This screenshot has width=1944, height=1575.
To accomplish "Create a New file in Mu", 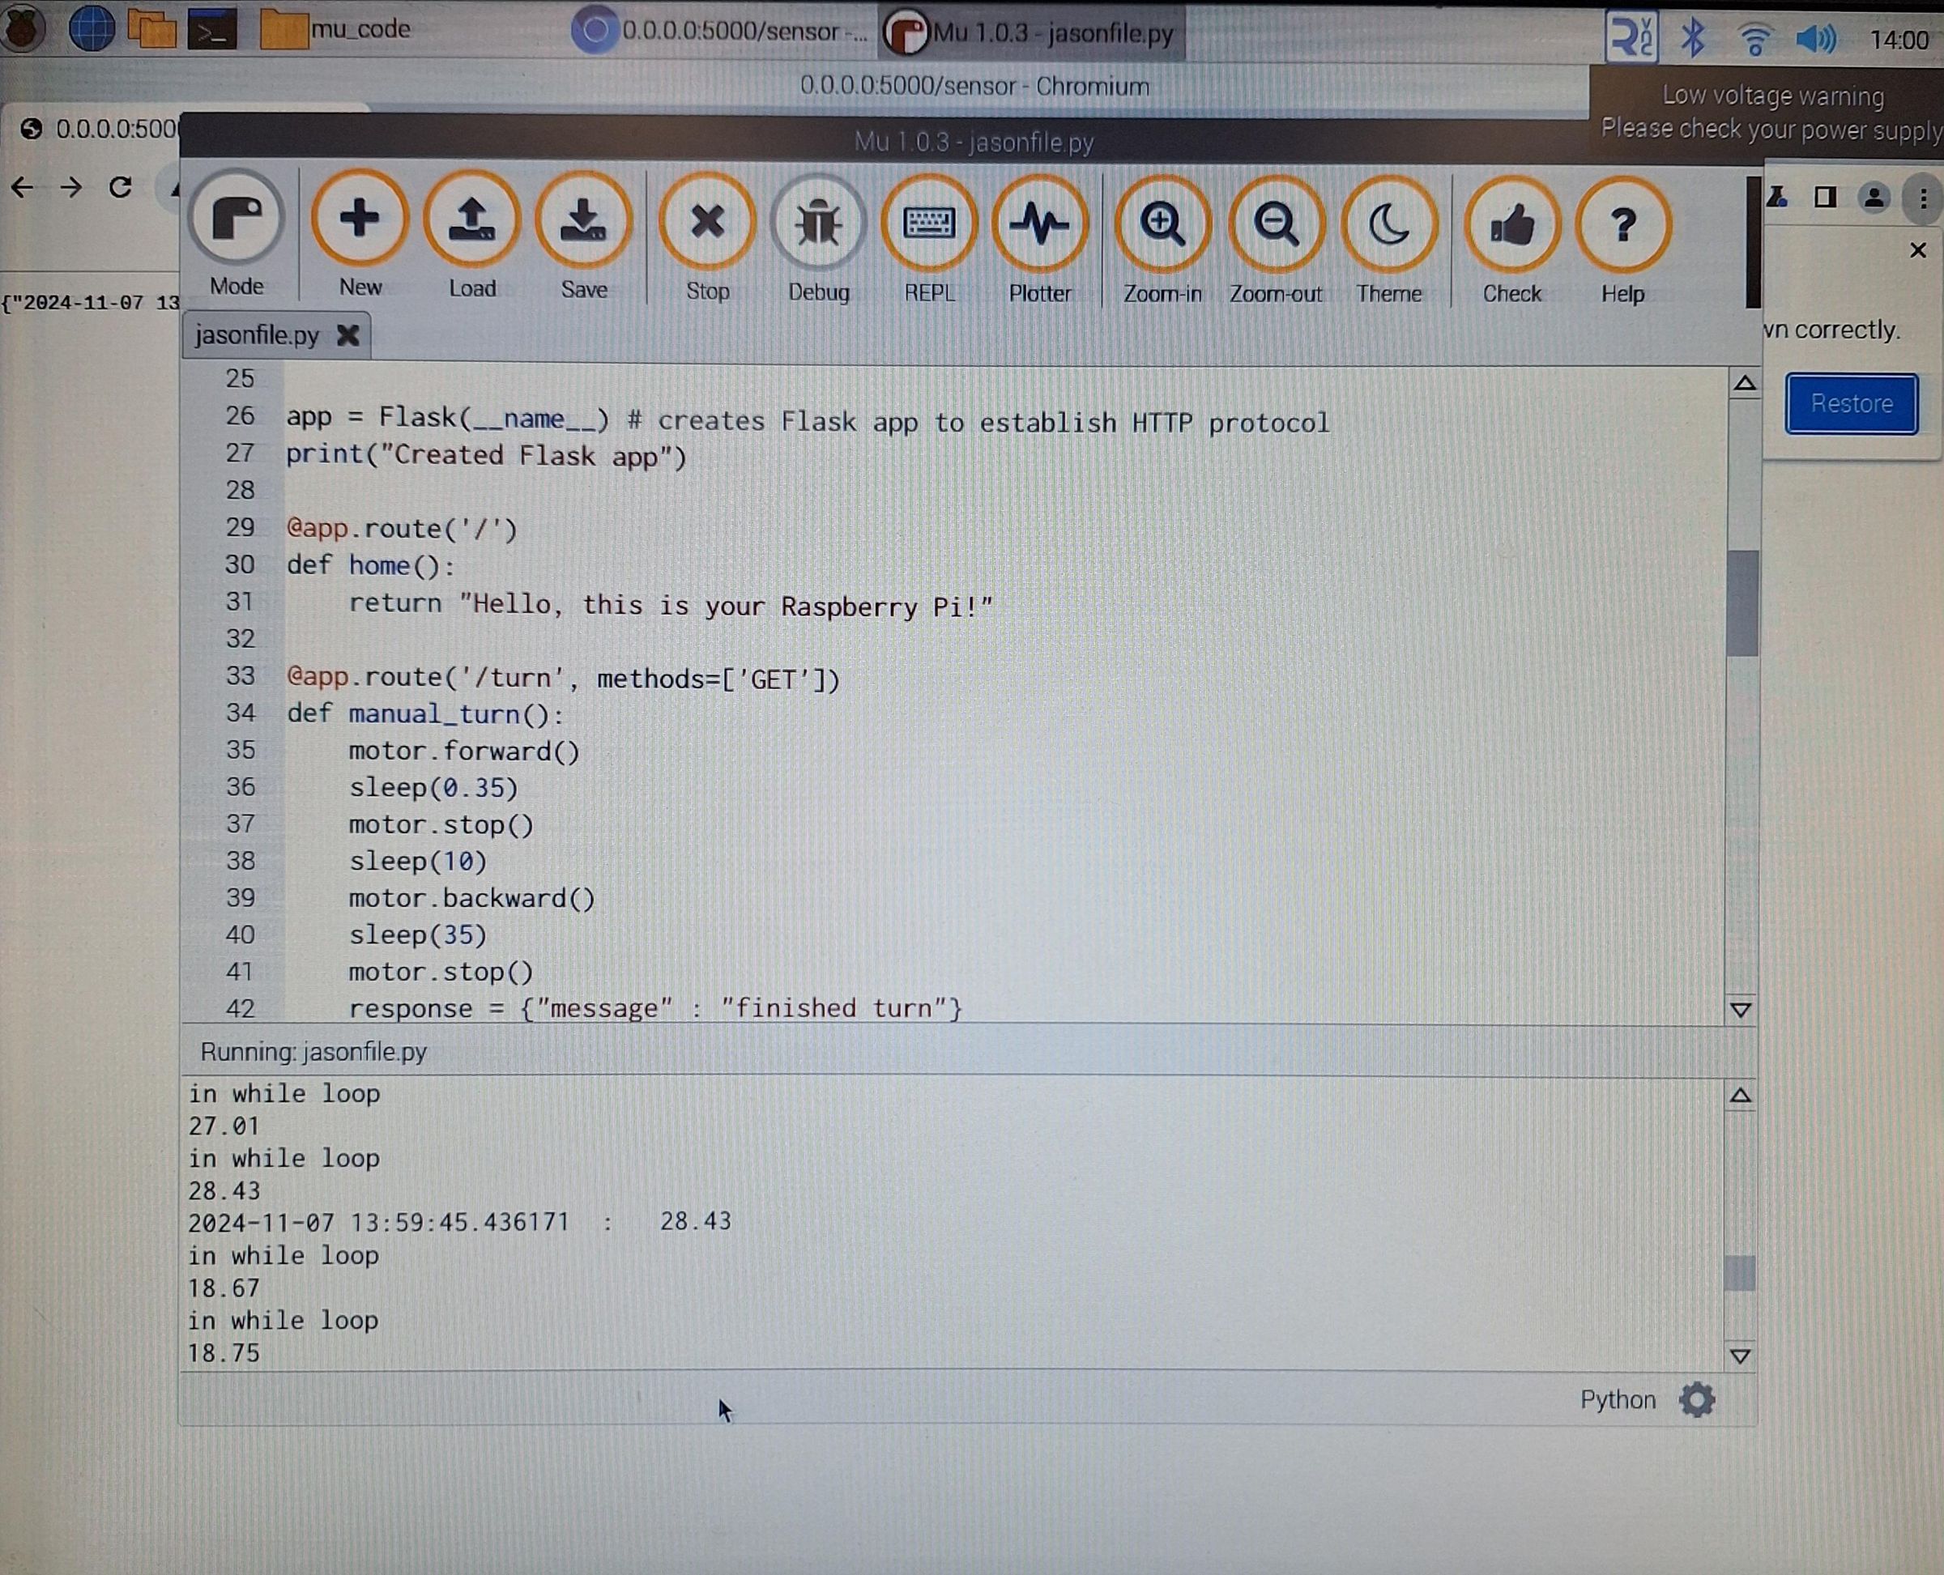I will point(360,235).
